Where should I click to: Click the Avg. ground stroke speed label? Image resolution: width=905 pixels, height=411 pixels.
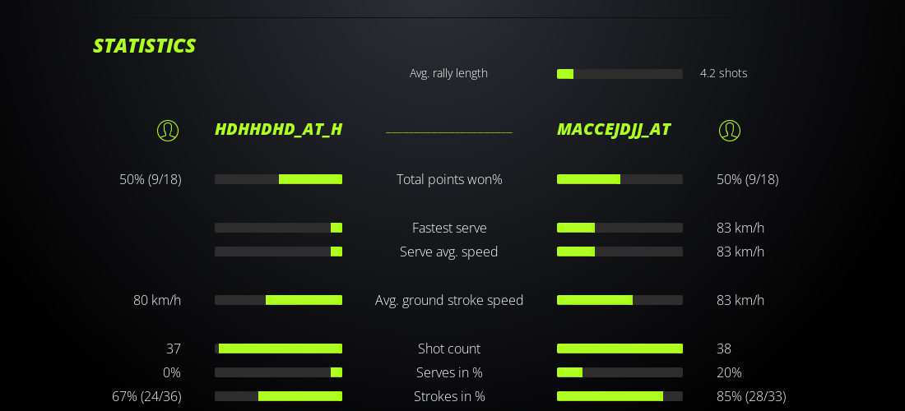coord(449,300)
